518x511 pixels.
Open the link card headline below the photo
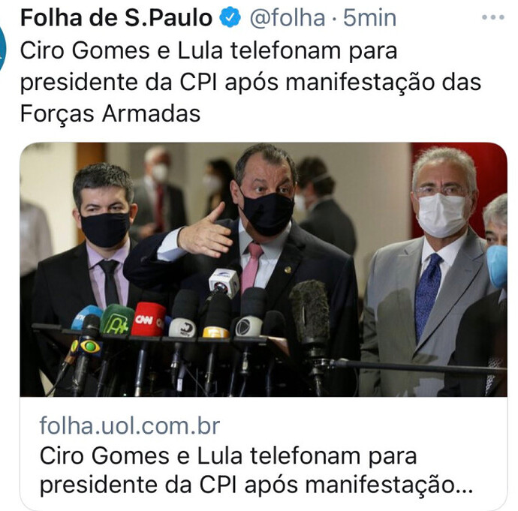[256, 470]
